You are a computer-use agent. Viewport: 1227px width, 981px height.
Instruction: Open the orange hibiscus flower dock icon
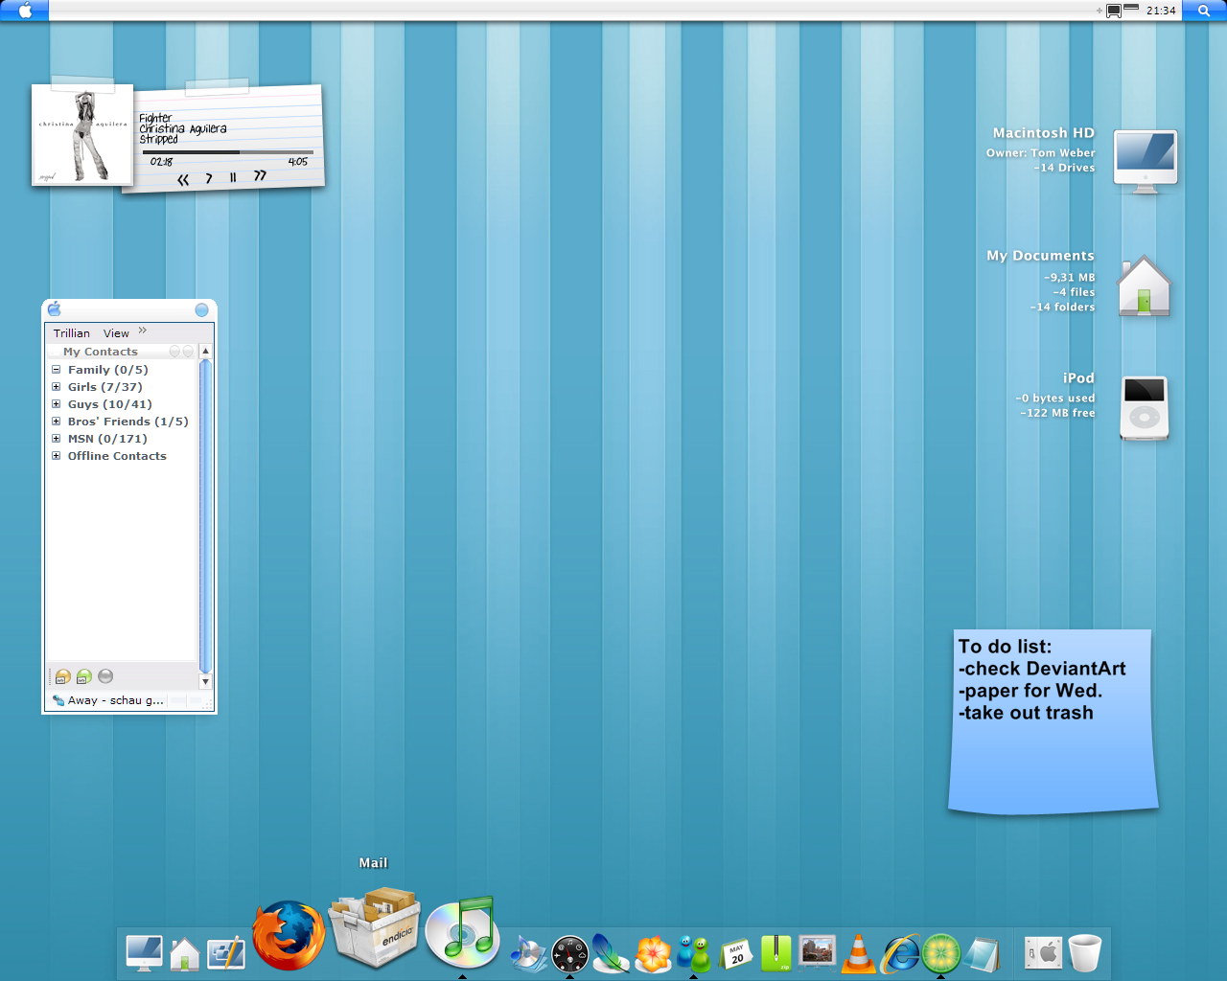(653, 954)
